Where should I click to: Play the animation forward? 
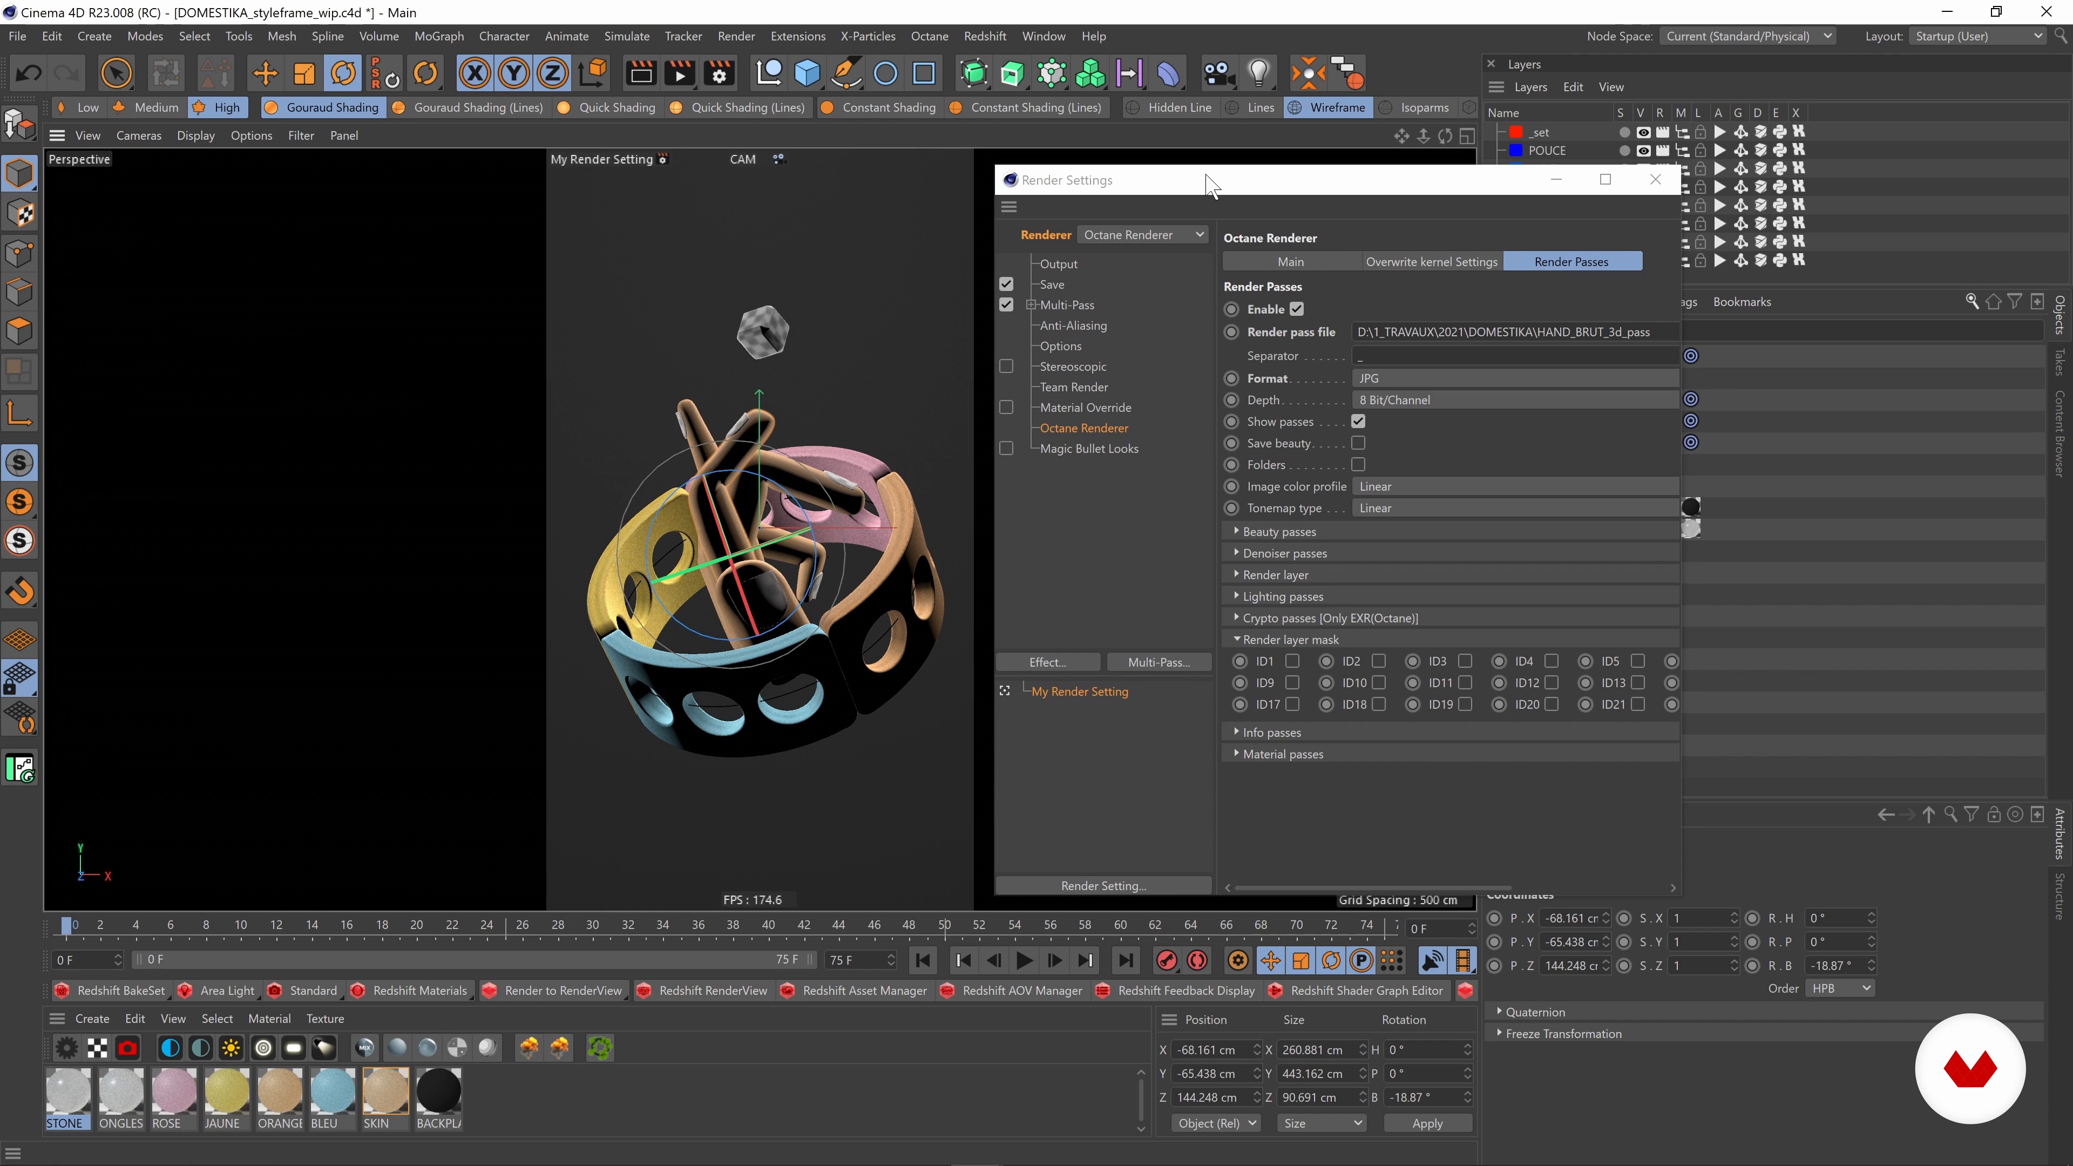[x=1025, y=960]
